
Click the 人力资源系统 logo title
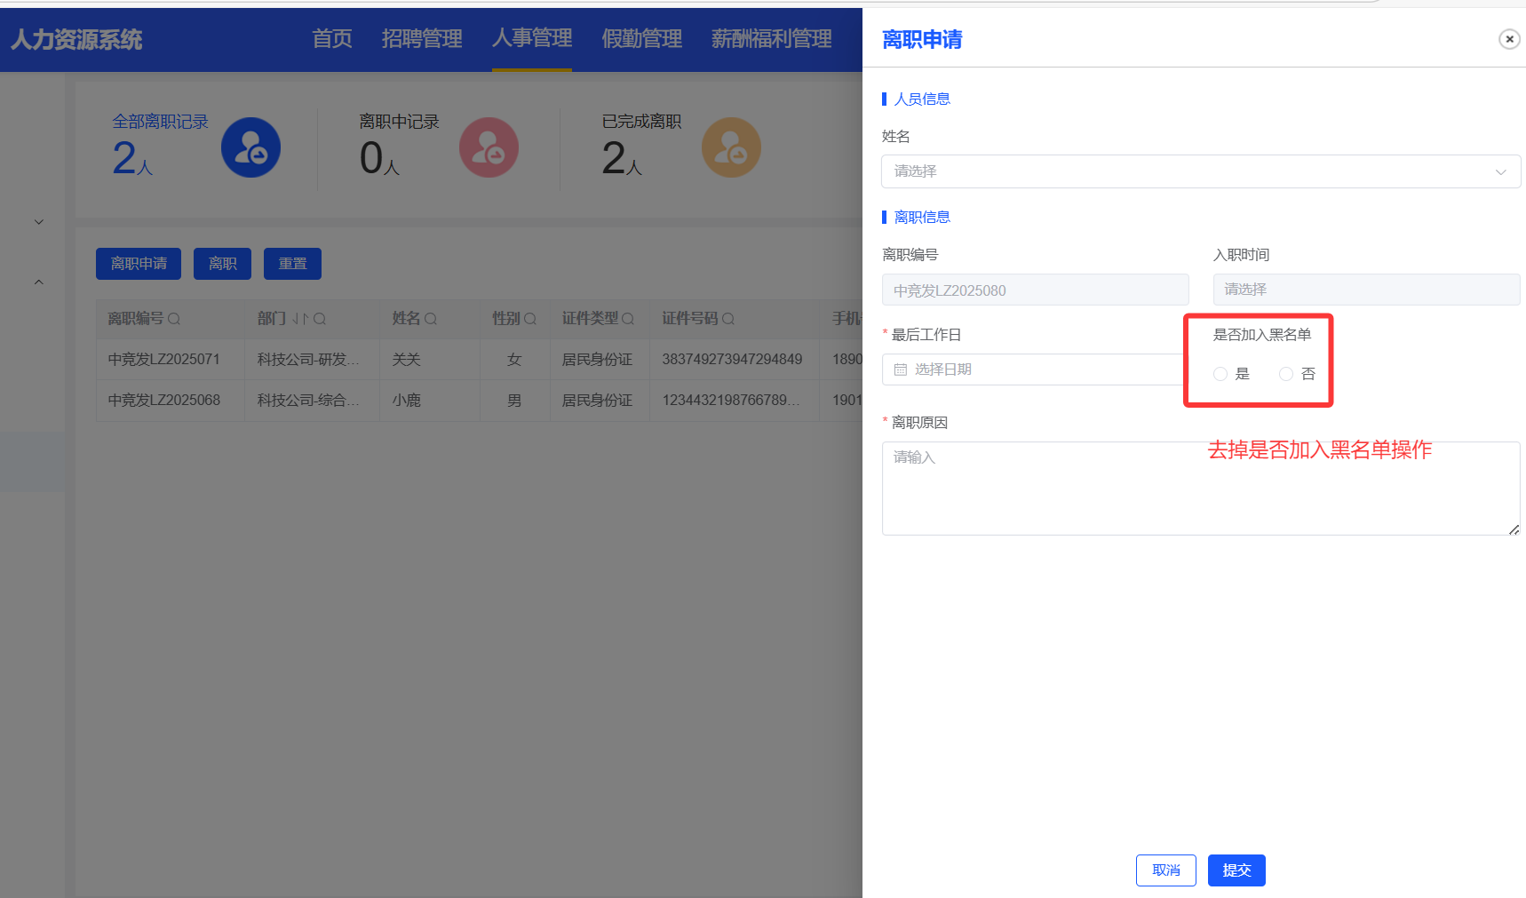coord(76,40)
